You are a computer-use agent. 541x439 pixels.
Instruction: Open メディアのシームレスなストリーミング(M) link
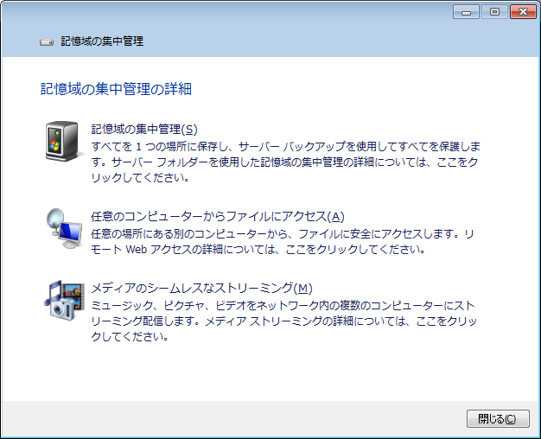pyautogui.click(x=202, y=288)
